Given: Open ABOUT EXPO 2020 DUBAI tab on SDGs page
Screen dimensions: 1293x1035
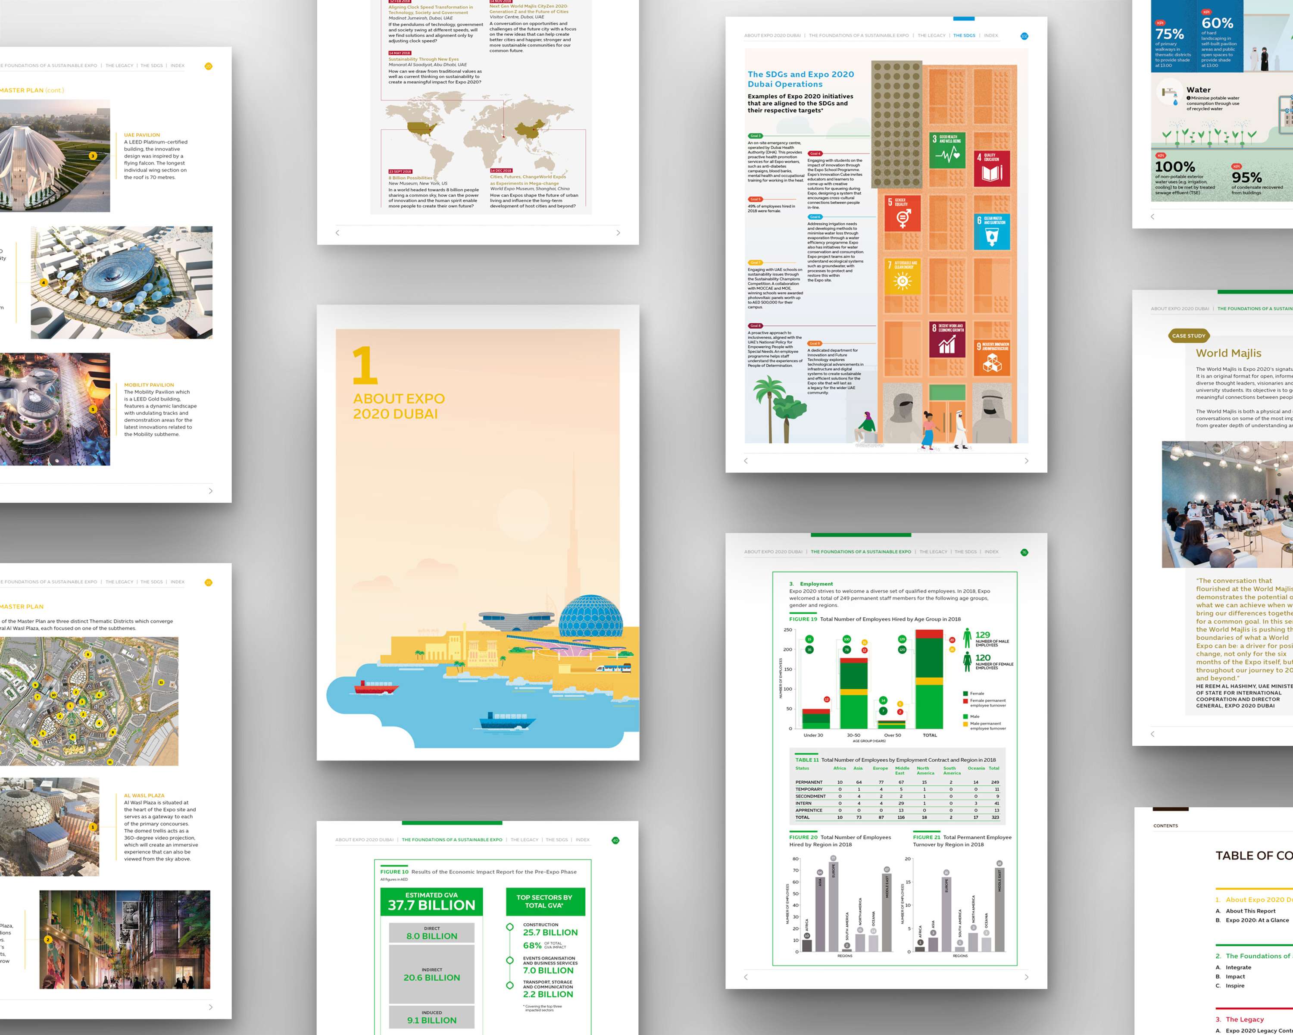Looking at the screenshot, I should pyautogui.click(x=772, y=35).
